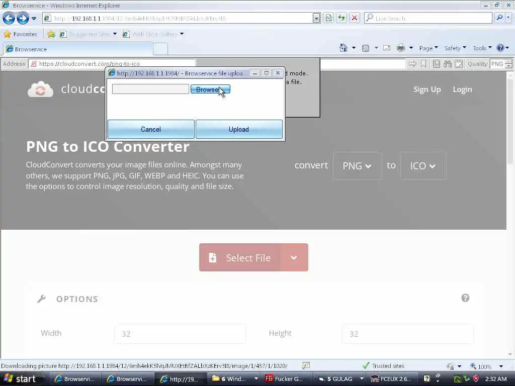This screenshot has width=515, height=386.
Task: Switch to FCEUX 2.6 taskbar window
Action: (391, 379)
